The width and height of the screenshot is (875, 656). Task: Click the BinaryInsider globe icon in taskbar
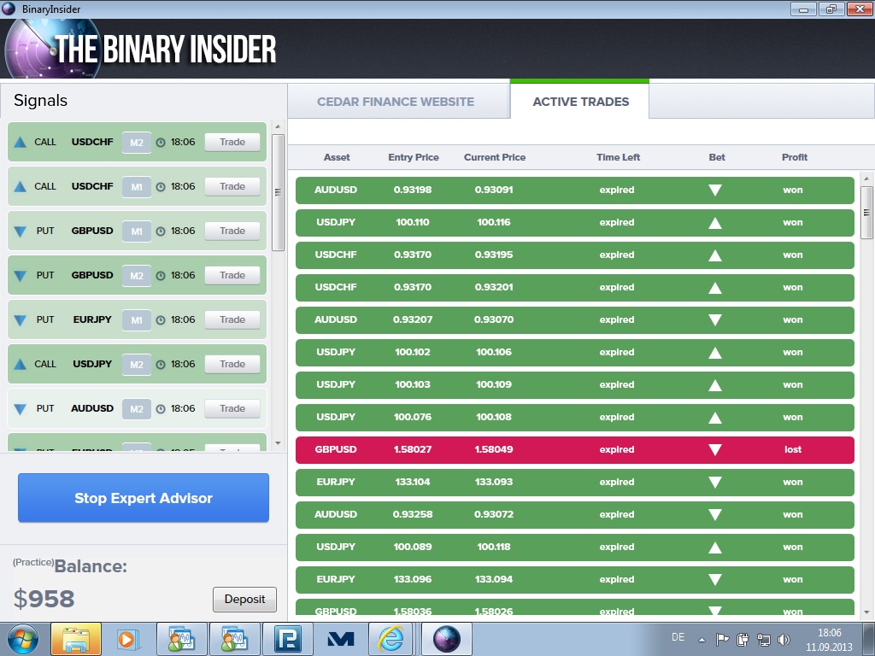446,639
